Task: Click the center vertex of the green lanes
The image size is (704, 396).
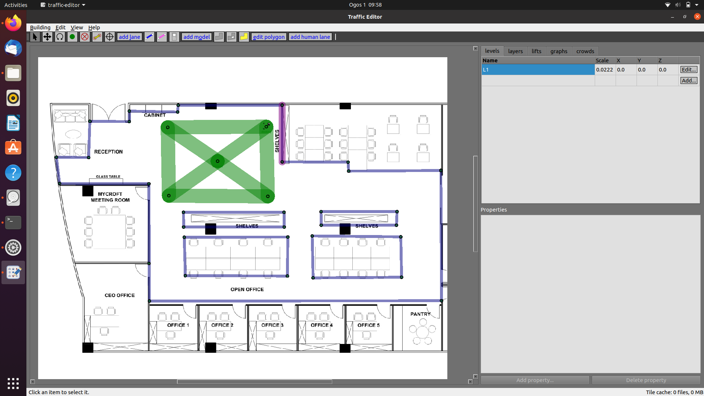Action: pos(217,161)
